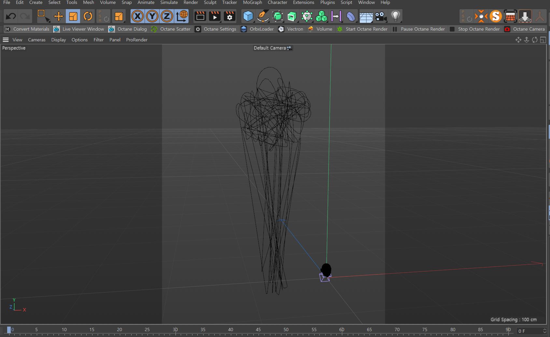Select the Move tool

click(x=58, y=16)
